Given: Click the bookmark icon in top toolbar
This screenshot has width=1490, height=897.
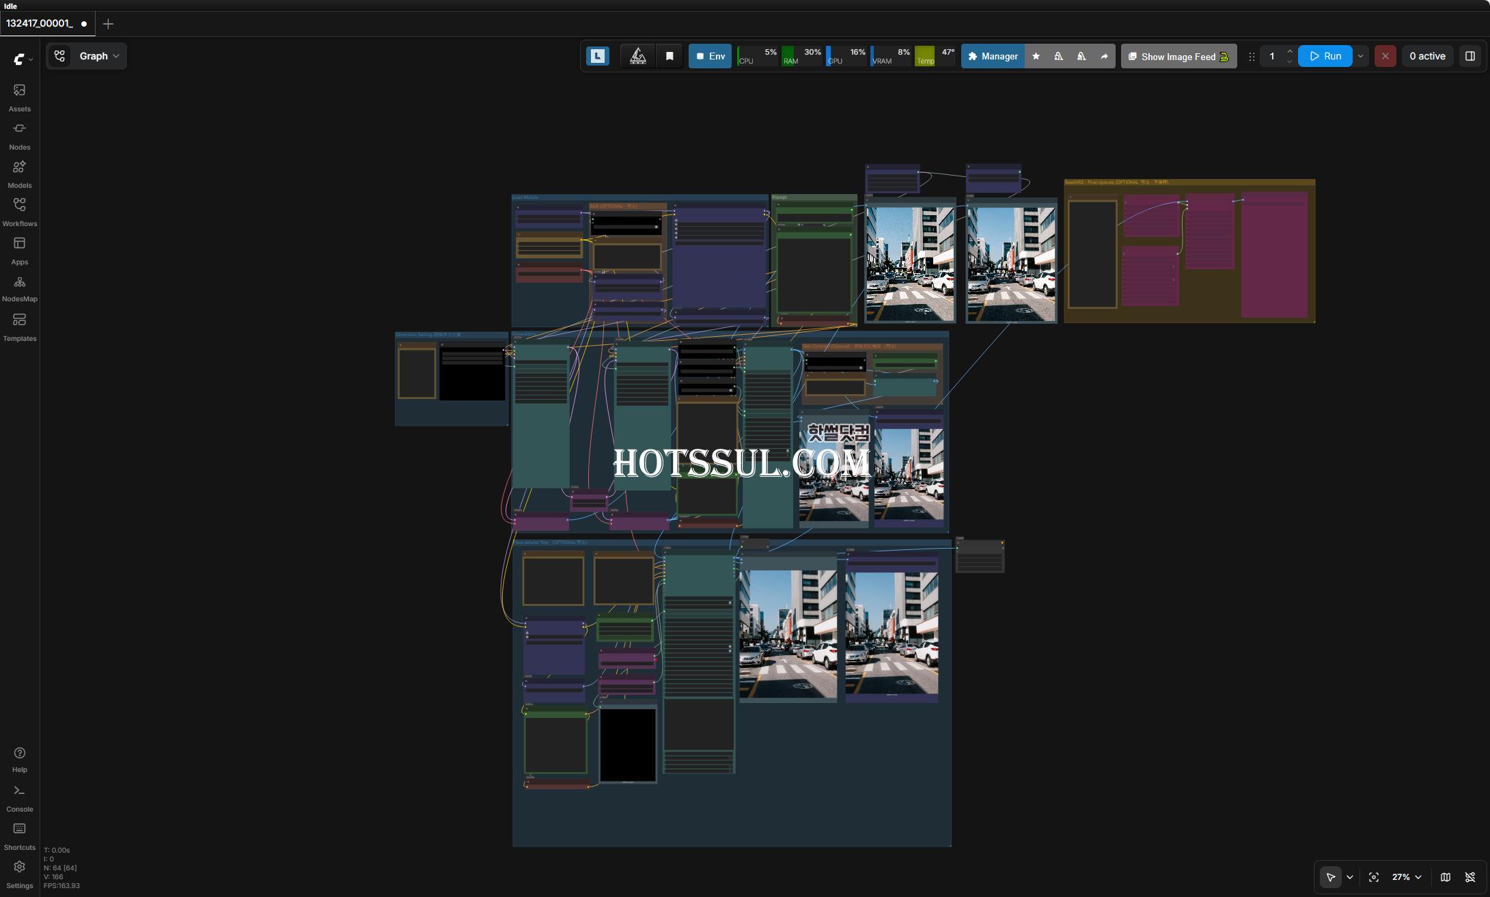Looking at the screenshot, I should click(670, 56).
